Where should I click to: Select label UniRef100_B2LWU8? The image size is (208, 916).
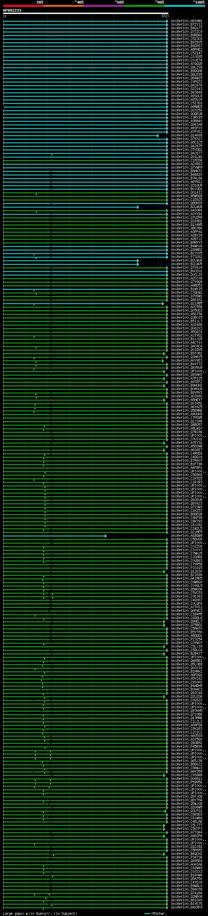(x=186, y=207)
